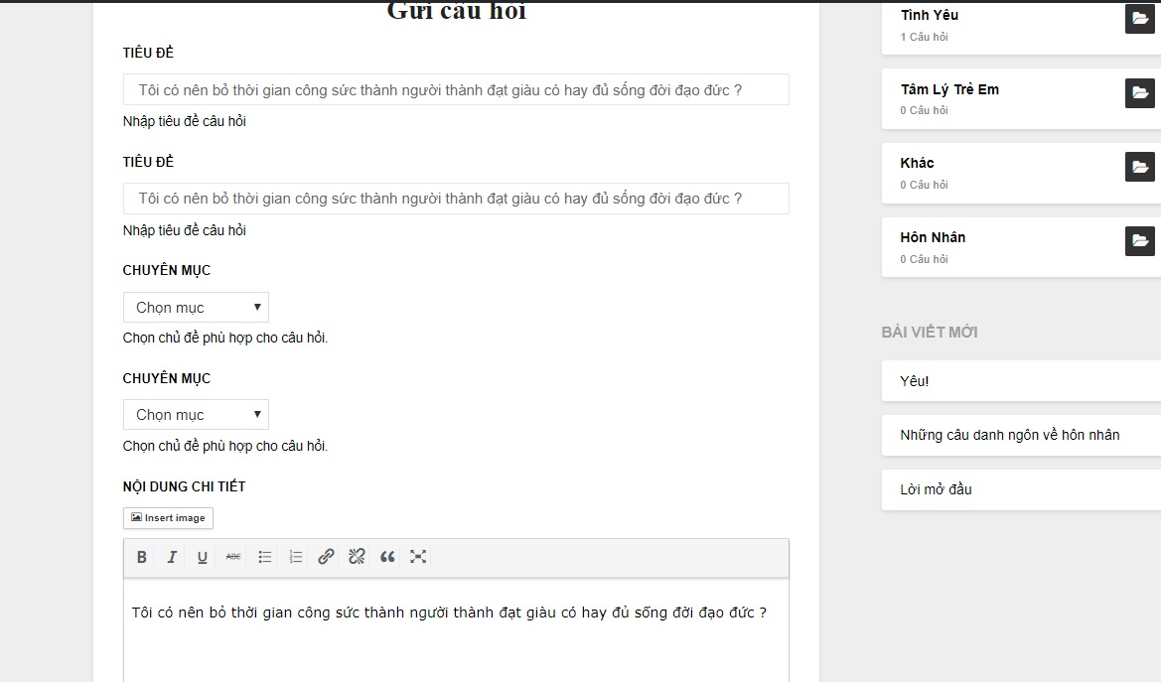
Task: Open the 'Lời mở đầu' post
Action: tap(936, 489)
